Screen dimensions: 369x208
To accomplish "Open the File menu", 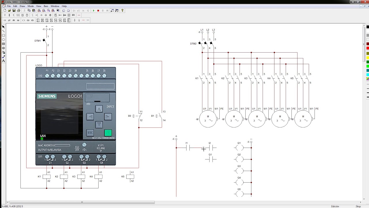I will (9, 6).
